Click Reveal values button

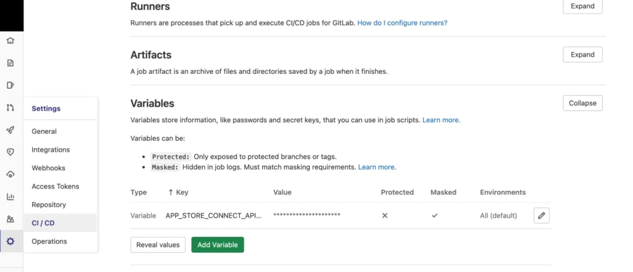(158, 245)
